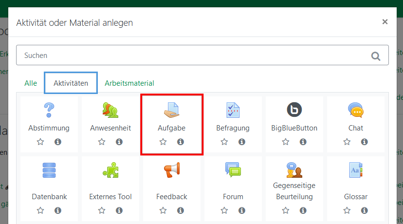Screen dimensions: 403x224
Task: Switch to the Alle tab
Action: pyautogui.click(x=31, y=83)
